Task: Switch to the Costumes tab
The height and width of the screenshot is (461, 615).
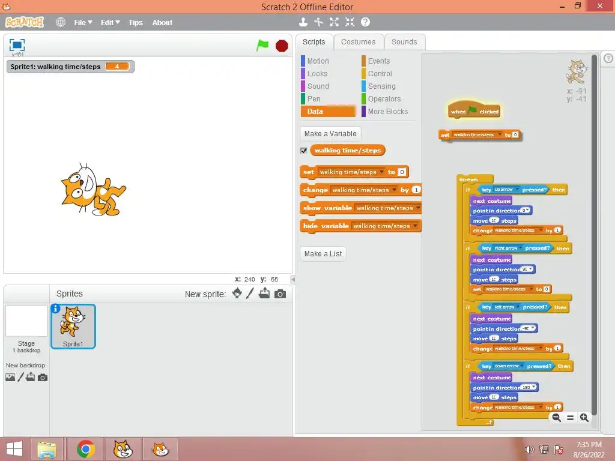Action: click(x=358, y=42)
